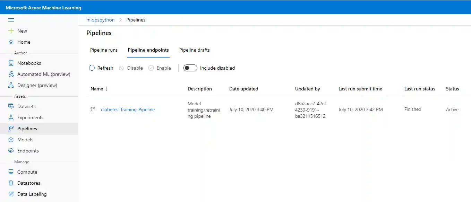Open diabetes-Training-Pipeline endpoint link
Image resolution: width=471 pixels, height=202 pixels.
(128, 109)
